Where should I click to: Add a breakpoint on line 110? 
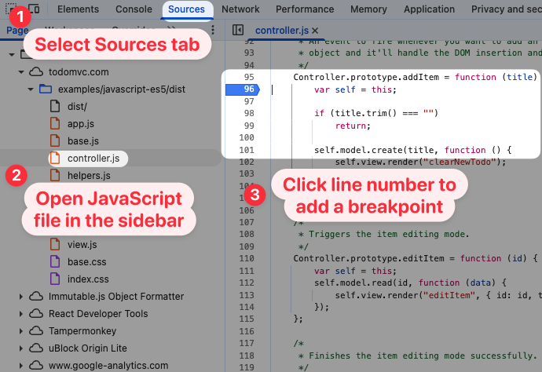click(247, 258)
